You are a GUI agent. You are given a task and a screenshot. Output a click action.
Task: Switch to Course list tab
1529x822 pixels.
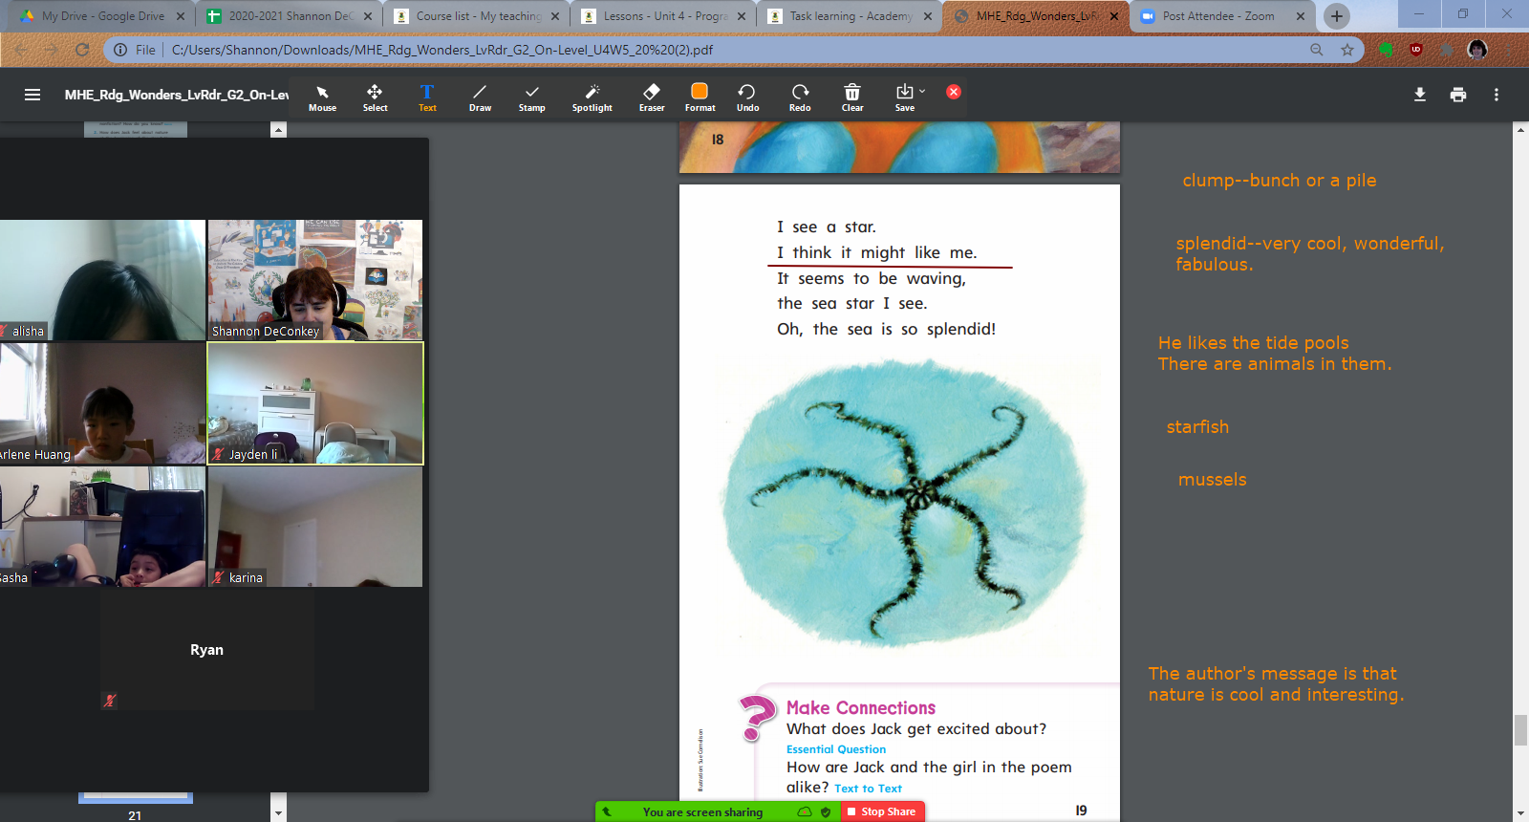click(476, 16)
